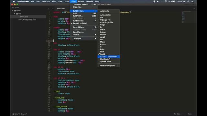The image size is (207, 116).
Task: Click the volume icon in menu bar
Action: [x=158, y=1]
